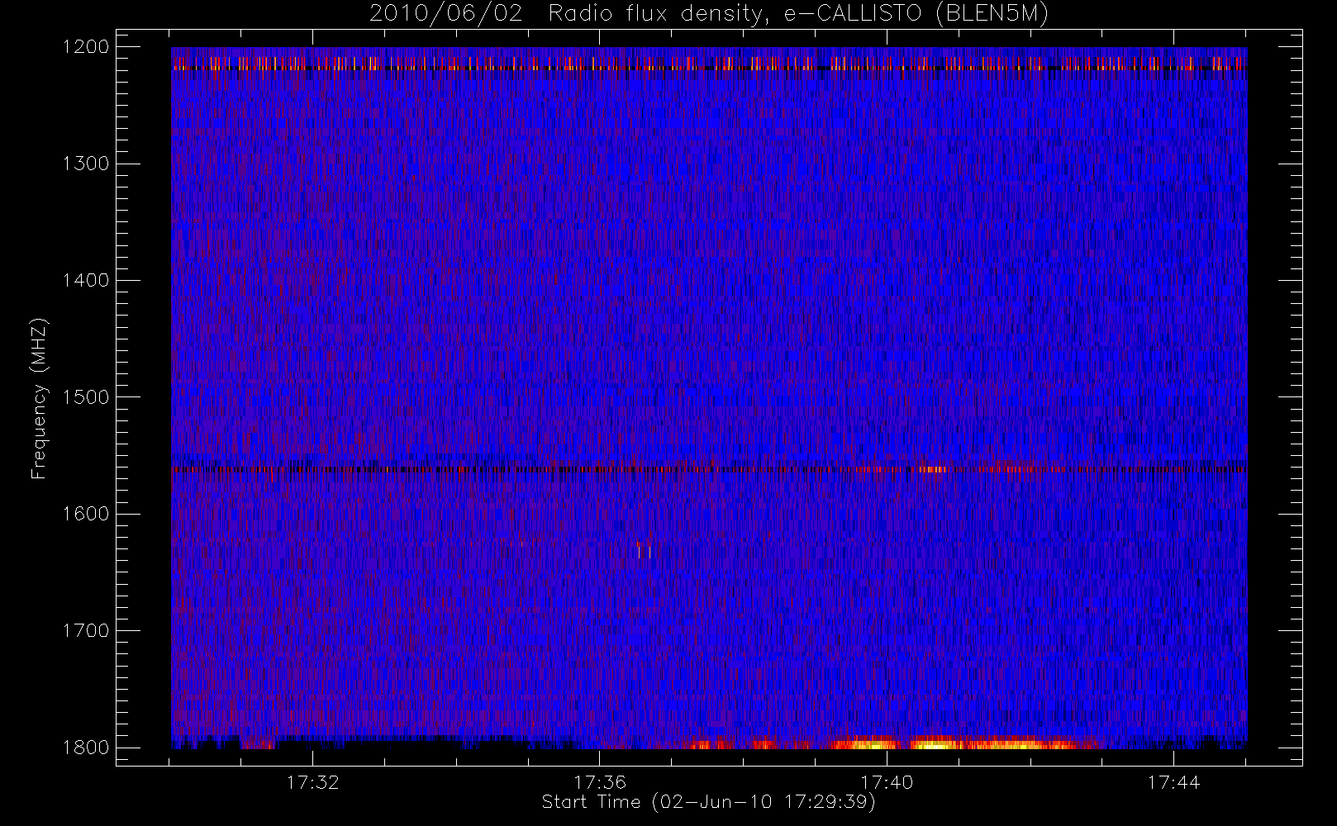Click the 1600 frequency tick label
The height and width of the screenshot is (826, 1337).
tap(87, 514)
